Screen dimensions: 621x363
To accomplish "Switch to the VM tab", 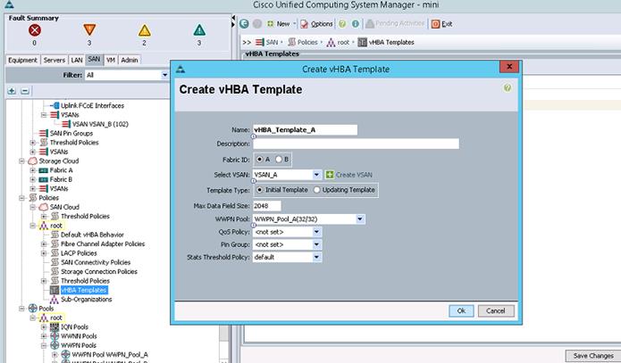I will (111, 60).
